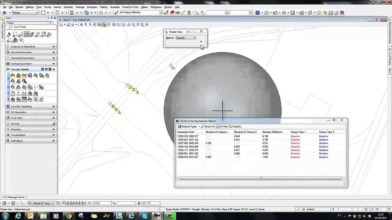Click Export in Terrain Crossing Features Report
The width and height of the screenshot is (392, 220).
click(236, 127)
